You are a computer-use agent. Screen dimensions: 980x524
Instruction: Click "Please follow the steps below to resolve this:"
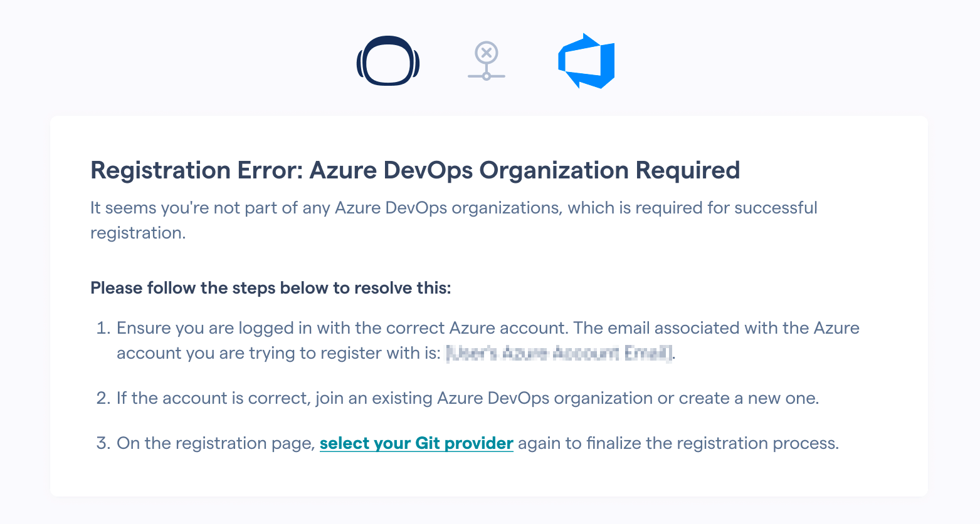click(x=271, y=288)
